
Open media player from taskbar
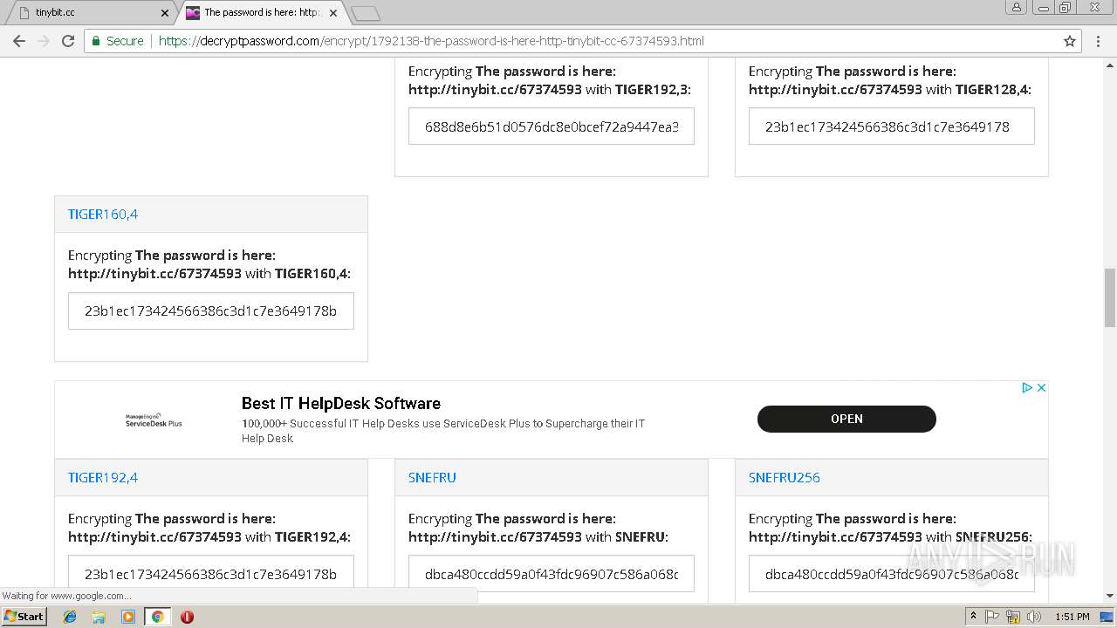click(x=128, y=617)
